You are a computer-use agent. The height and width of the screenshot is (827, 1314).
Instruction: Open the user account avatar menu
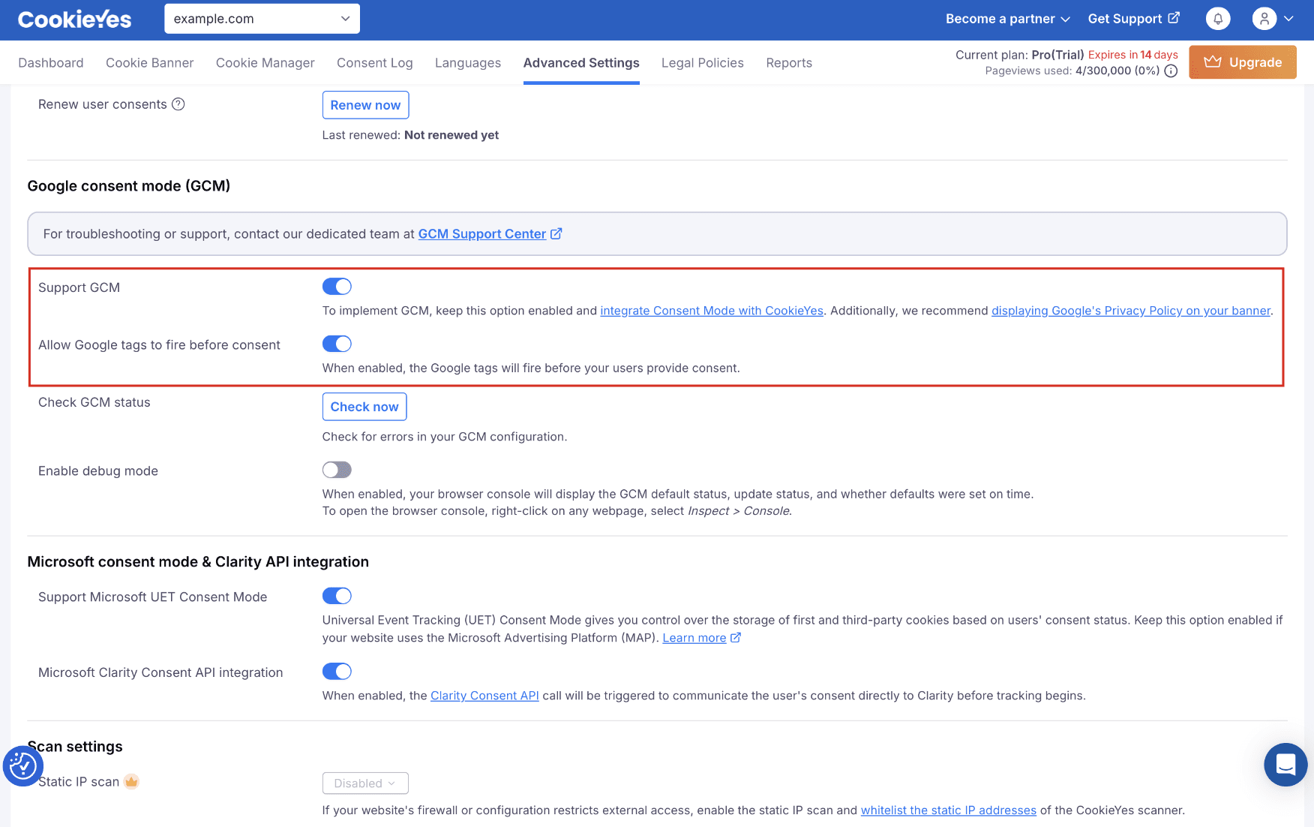[1264, 19]
